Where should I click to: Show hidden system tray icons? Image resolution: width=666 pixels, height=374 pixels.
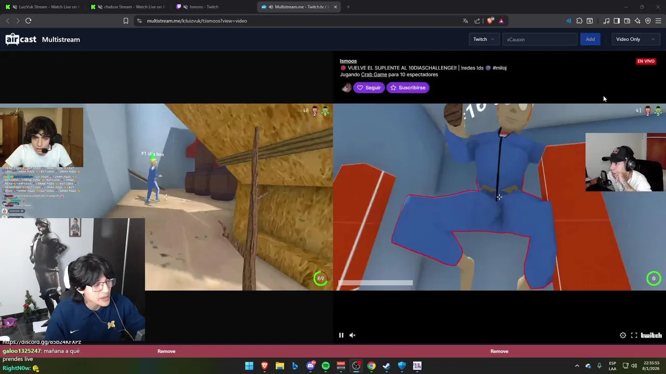point(577,366)
